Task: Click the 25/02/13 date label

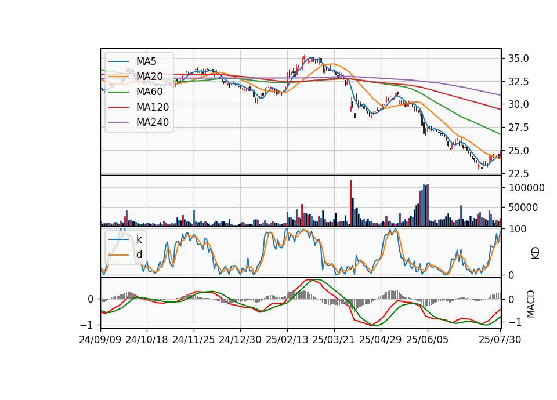Action: click(x=287, y=340)
